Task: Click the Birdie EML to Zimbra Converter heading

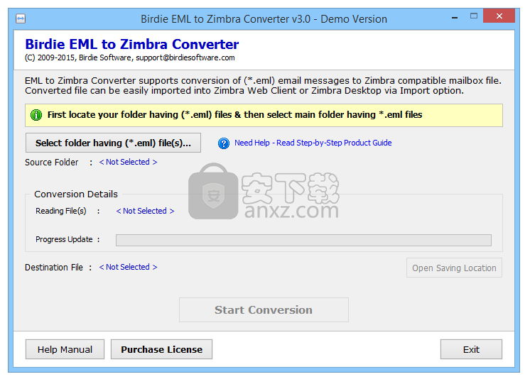Action: 132,44
